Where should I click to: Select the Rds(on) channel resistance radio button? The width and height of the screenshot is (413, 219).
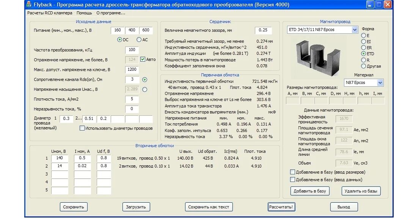tap(144, 79)
